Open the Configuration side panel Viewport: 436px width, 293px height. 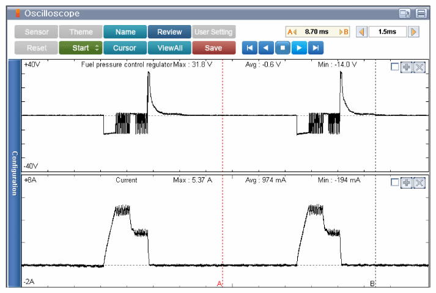(x=15, y=173)
